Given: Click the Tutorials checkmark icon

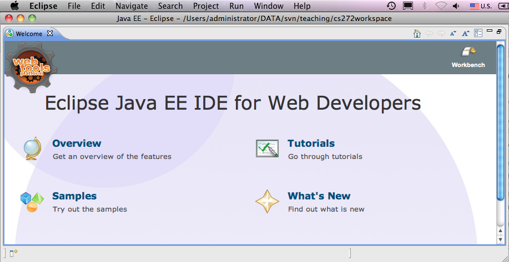Looking at the screenshot, I should coord(267,148).
